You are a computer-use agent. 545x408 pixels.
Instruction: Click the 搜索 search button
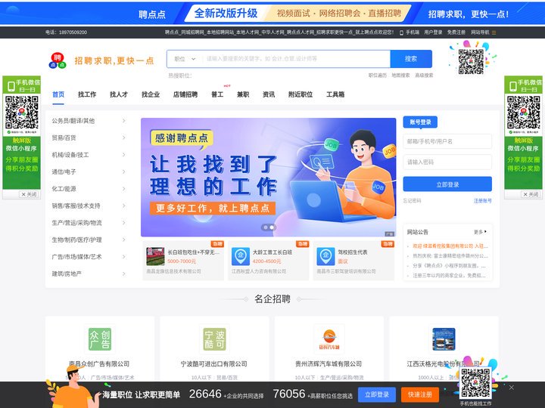[x=411, y=59]
